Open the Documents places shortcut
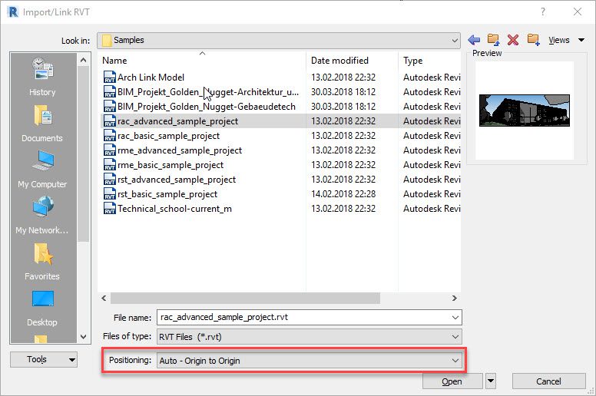This screenshot has height=396, width=596. click(42, 123)
